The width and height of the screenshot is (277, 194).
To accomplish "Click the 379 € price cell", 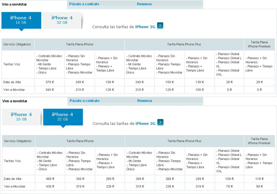I will tap(50, 82).
